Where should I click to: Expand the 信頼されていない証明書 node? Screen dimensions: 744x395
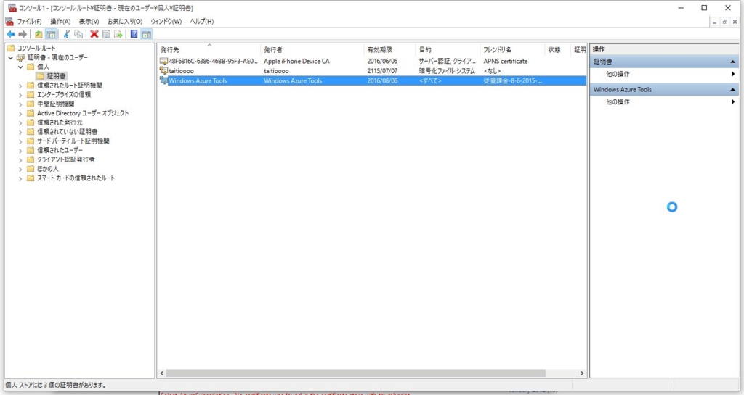20,132
